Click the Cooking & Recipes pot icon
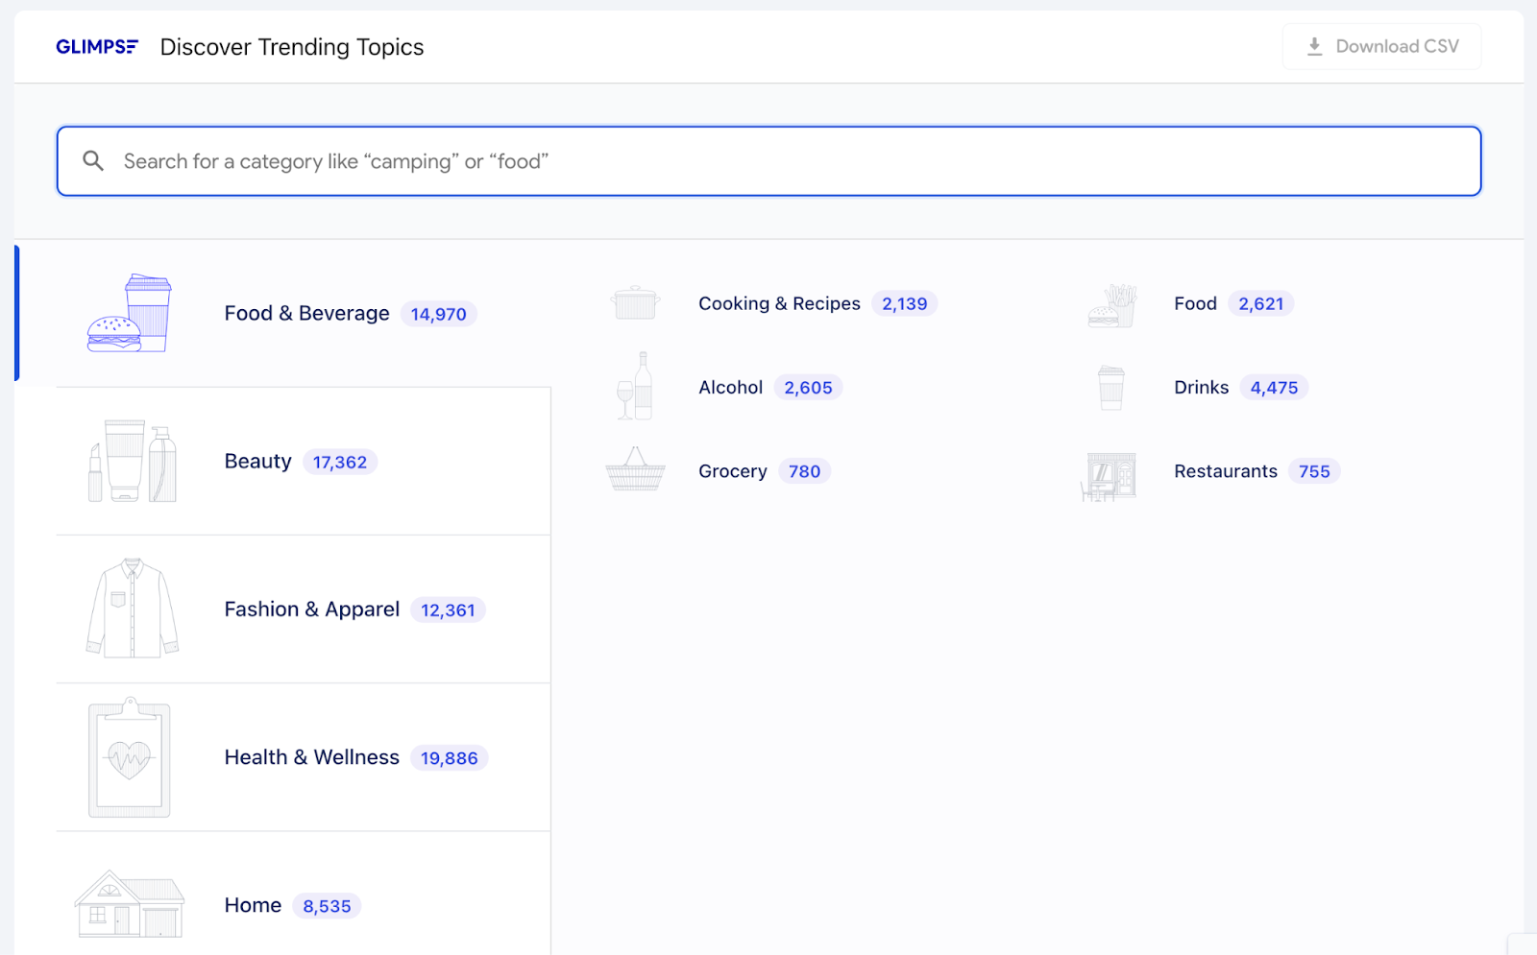Screen dimensions: 1537x955 (636, 302)
